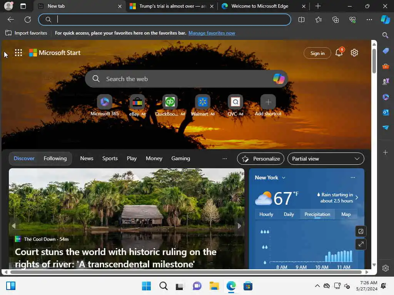
Task: Open the Drop paper plane icon
Action: [x=386, y=128]
